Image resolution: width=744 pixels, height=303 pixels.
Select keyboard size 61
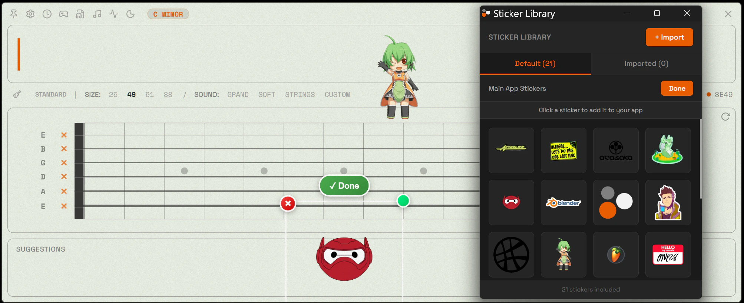coord(149,94)
